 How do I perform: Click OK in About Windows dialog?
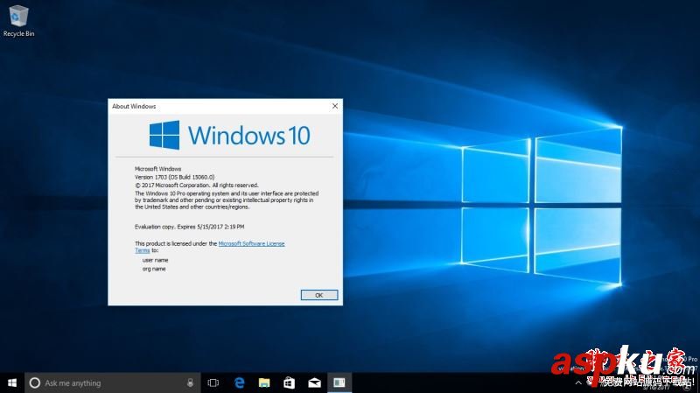[x=318, y=295]
